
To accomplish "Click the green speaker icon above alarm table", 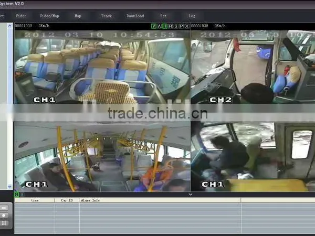I will 17,195.
